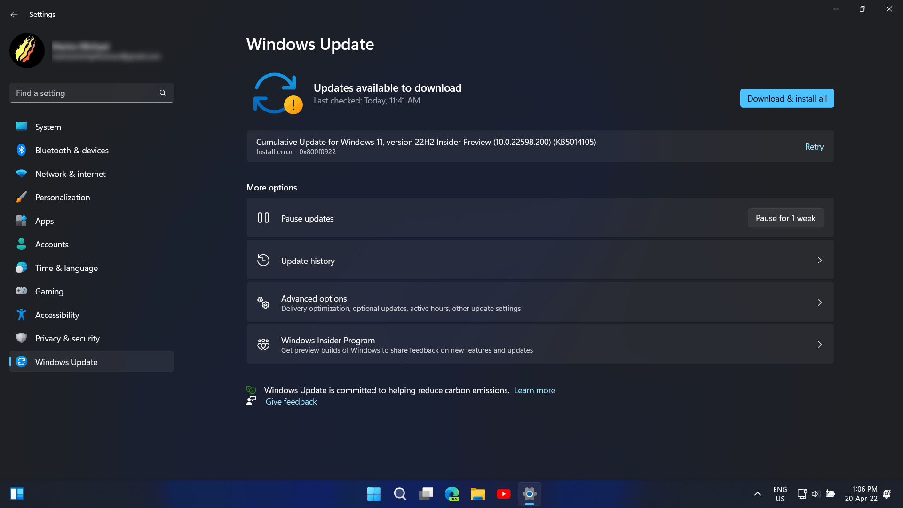Click Pause for 1 week button
This screenshot has height=508, width=903.
[785, 218]
